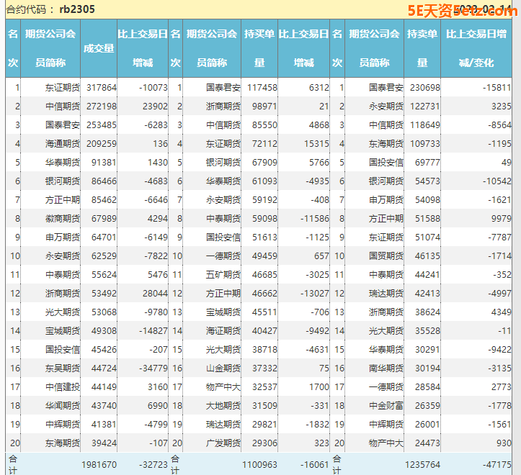Screen dimensions: 521x475
Task: Select volume value 272198 for 中信期货
Action: pyautogui.click(x=102, y=107)
